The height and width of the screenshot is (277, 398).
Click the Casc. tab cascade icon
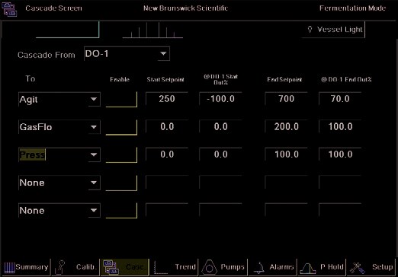(x=111, y=267)
